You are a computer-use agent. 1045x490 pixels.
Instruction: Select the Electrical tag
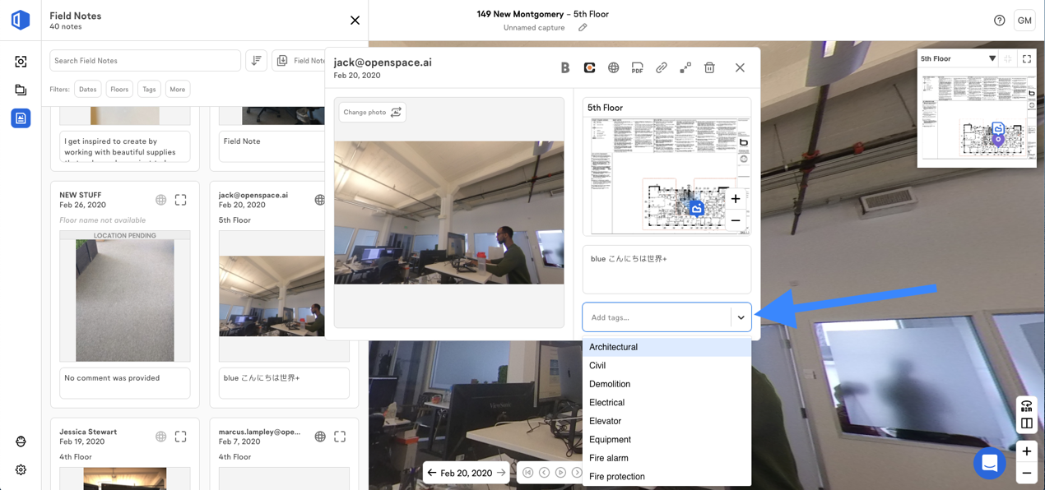[666, 403]
